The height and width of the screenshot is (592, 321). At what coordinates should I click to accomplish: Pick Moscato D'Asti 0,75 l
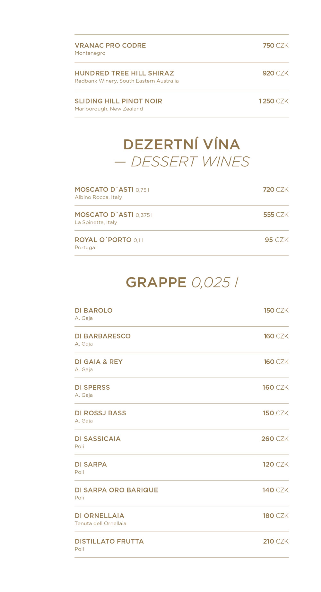click(182, 193)
